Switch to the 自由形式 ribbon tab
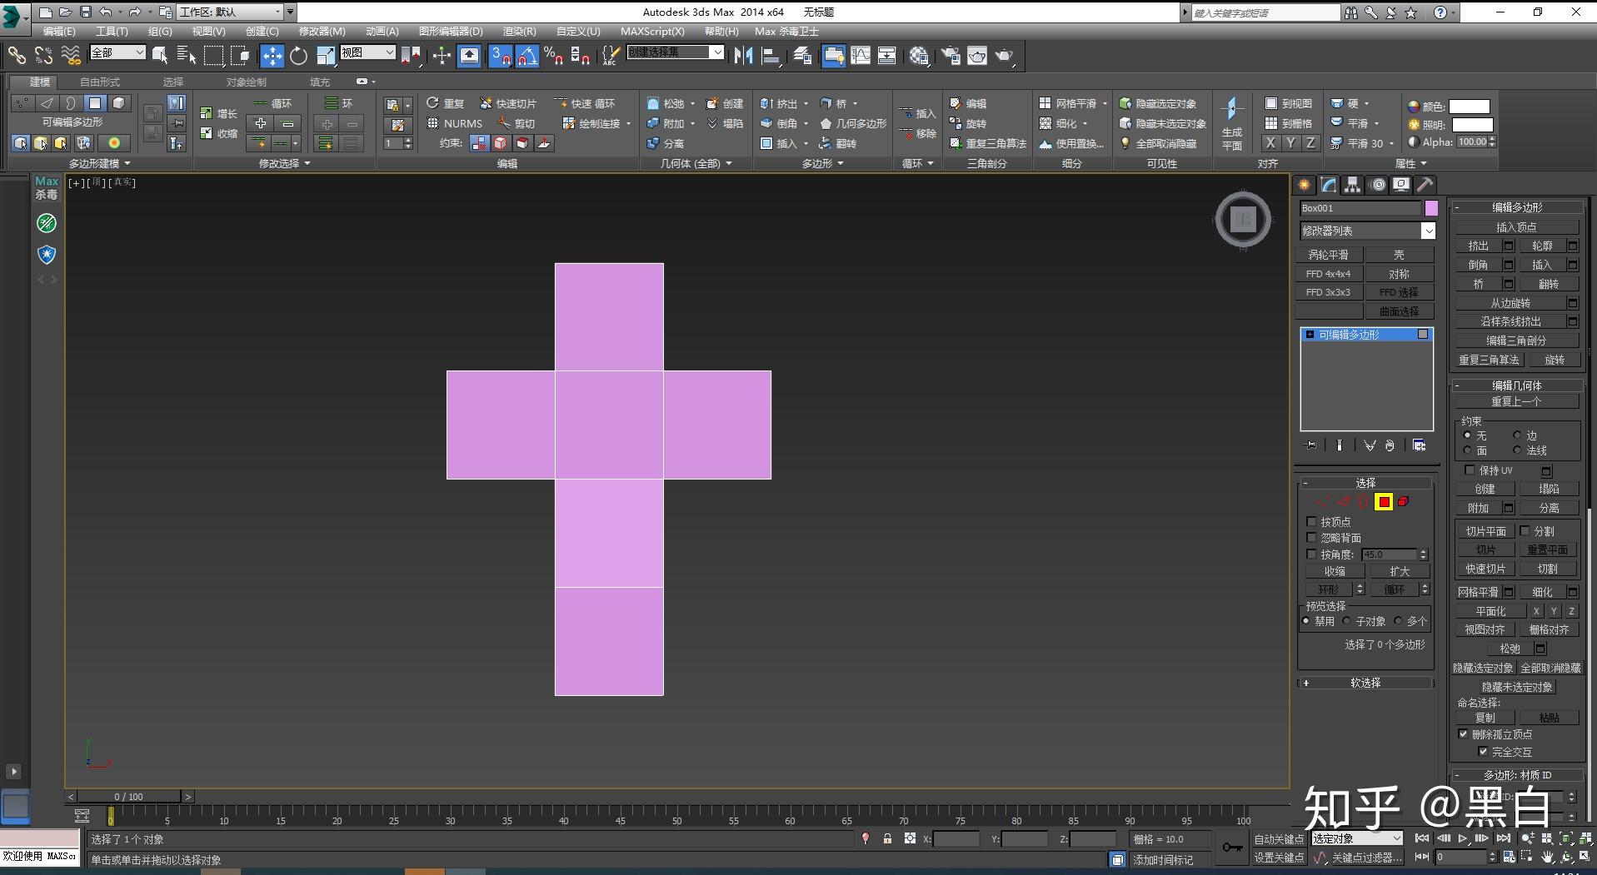This screenshot has height=875, width=1597. (x=99, y=82)
